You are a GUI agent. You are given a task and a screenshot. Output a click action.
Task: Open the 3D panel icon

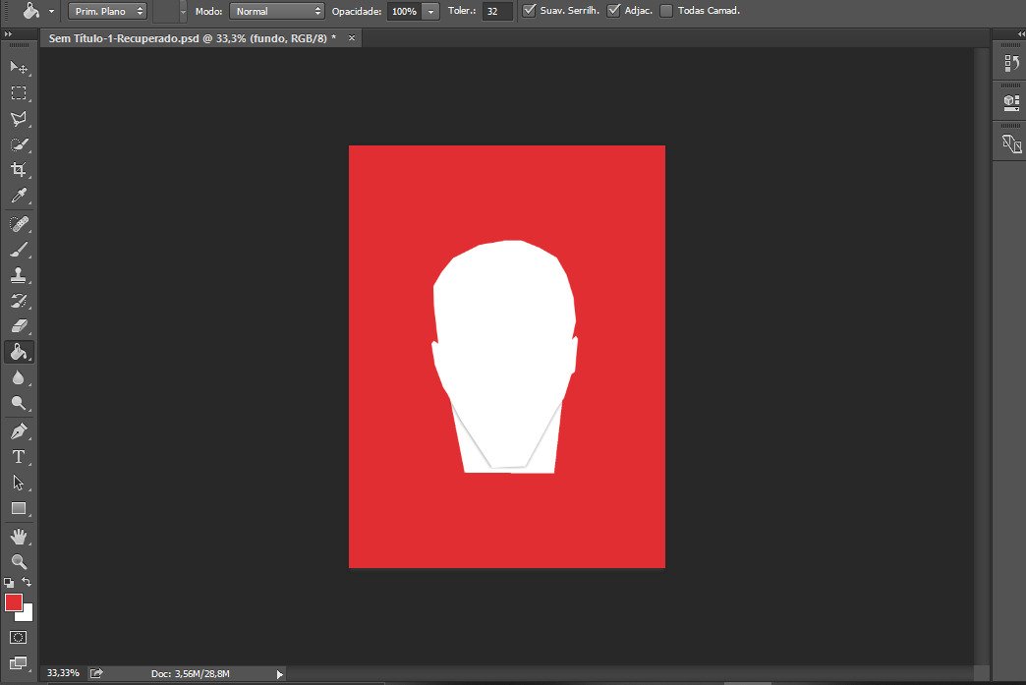point(1011,102)
